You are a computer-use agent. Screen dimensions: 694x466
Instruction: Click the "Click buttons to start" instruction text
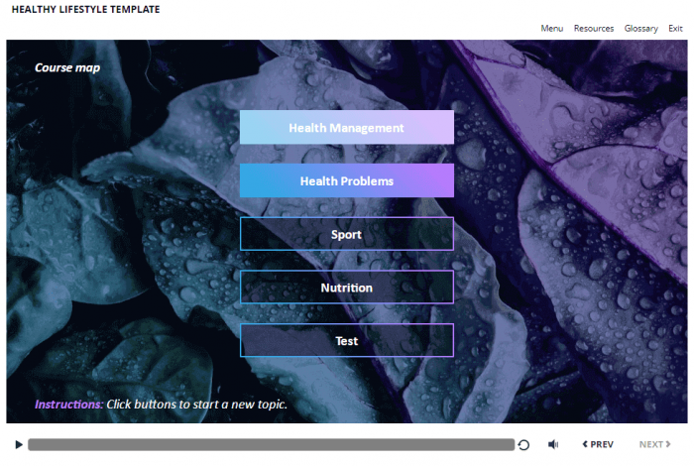[196, 405]
